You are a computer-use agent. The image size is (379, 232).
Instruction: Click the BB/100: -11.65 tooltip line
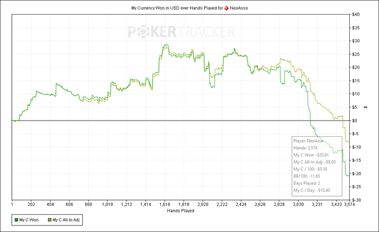(x=307, y=176)
